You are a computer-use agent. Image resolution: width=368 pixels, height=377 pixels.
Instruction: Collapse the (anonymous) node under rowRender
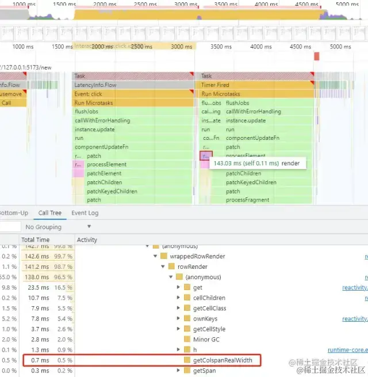[171, 277]
